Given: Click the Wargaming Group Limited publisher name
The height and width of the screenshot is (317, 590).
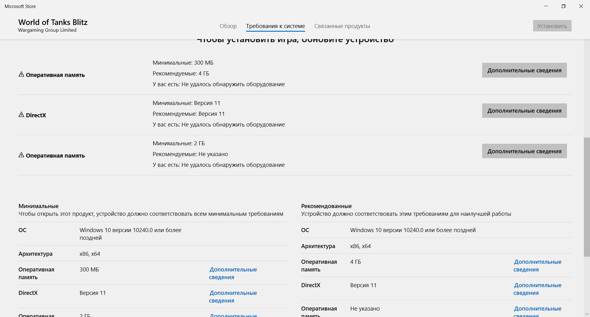Looking at the screenshot, I should tap(47, 30).
